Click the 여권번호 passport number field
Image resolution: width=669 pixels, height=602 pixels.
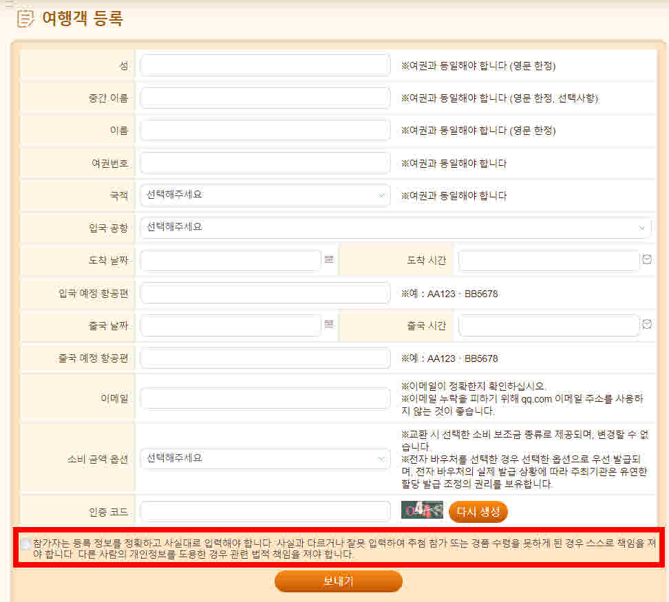tap(265, 162)
